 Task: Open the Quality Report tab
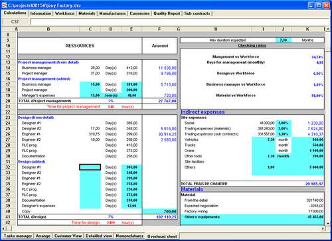coord(167,13)
